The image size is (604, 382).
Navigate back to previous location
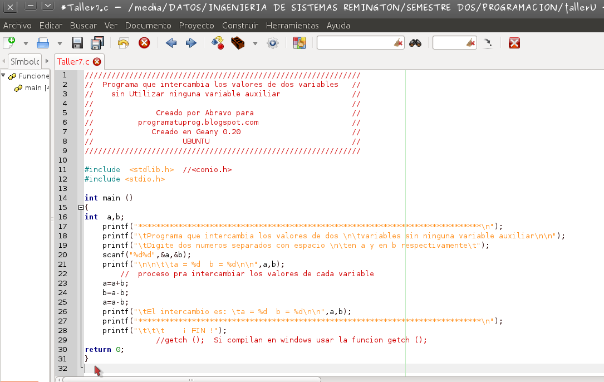(x=171, y=43)
